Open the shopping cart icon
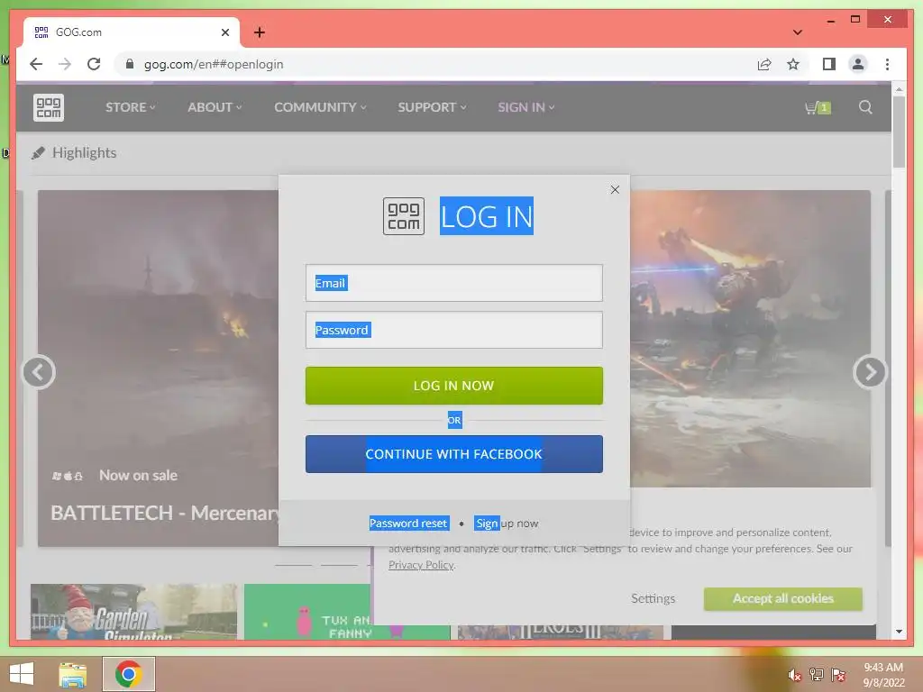923x692 pixels. [x=818, y=108]
